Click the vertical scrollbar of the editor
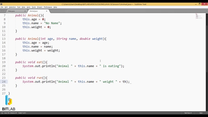This screenshot has width=208, height=117. coord(207,48)
